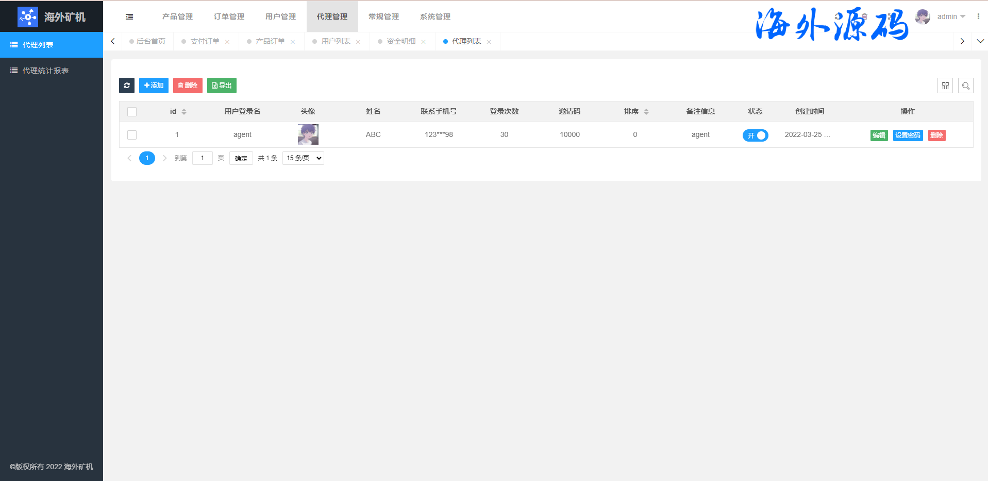Select the checkbox for agent row

coord(132,135)
